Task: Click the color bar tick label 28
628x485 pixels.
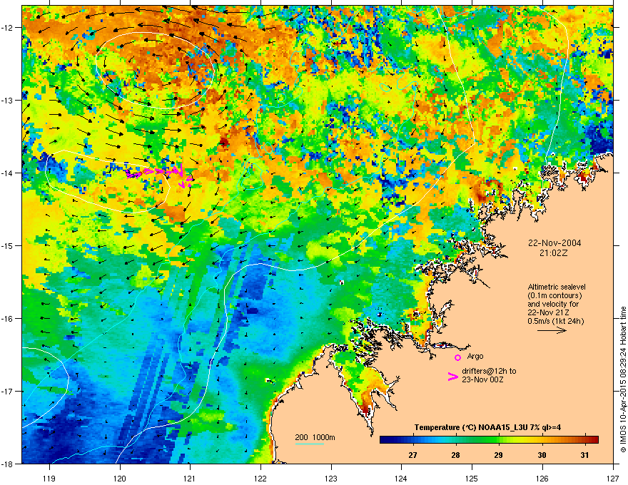Action: [455, 455]
